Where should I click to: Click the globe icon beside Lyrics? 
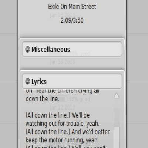pos(27,81)
